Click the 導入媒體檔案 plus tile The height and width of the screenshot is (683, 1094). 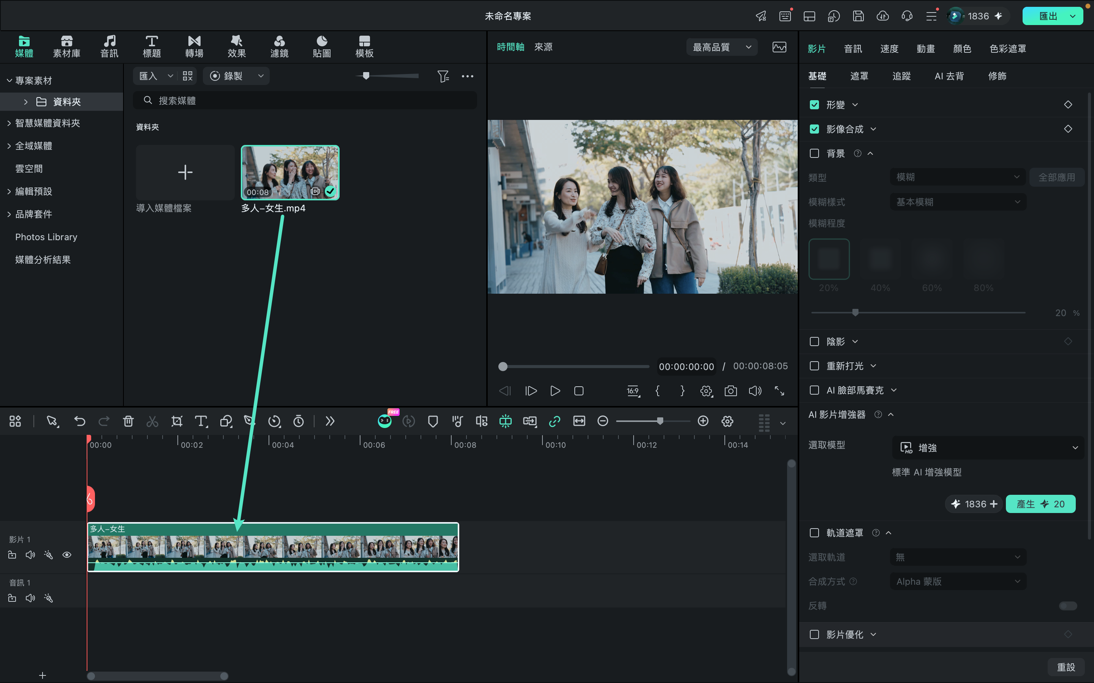coord(185,172)
